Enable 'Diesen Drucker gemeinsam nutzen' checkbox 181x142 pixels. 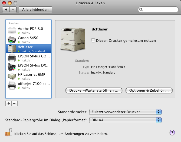93,40
